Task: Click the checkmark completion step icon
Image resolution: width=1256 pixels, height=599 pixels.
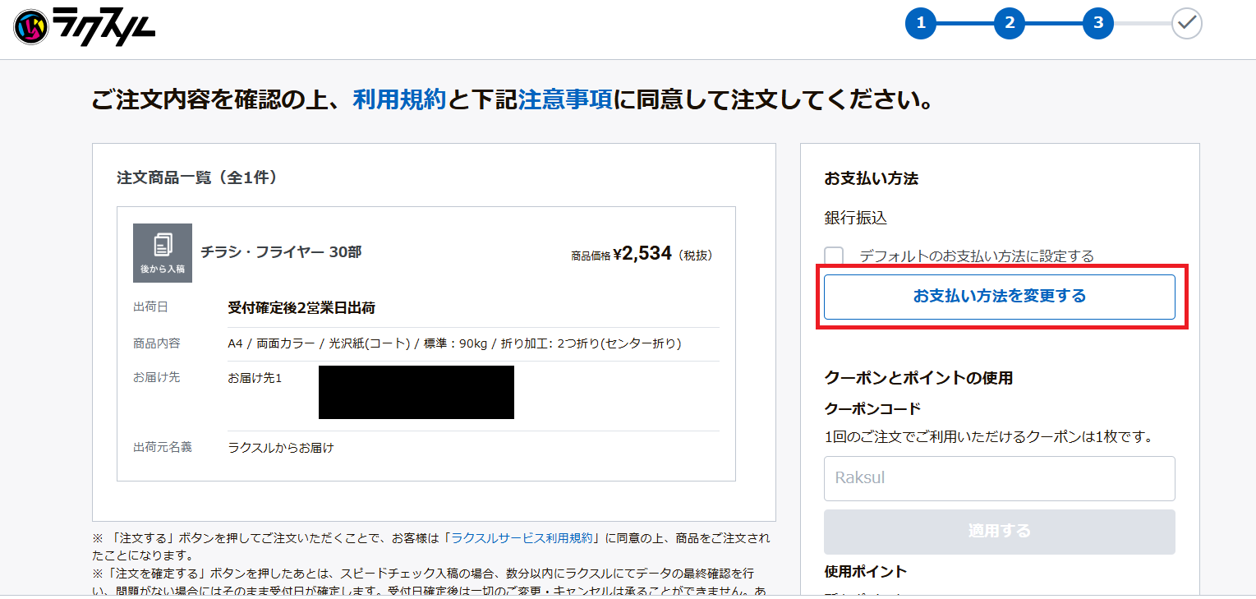Action: pyautogui.click(x=1186, y=24)
